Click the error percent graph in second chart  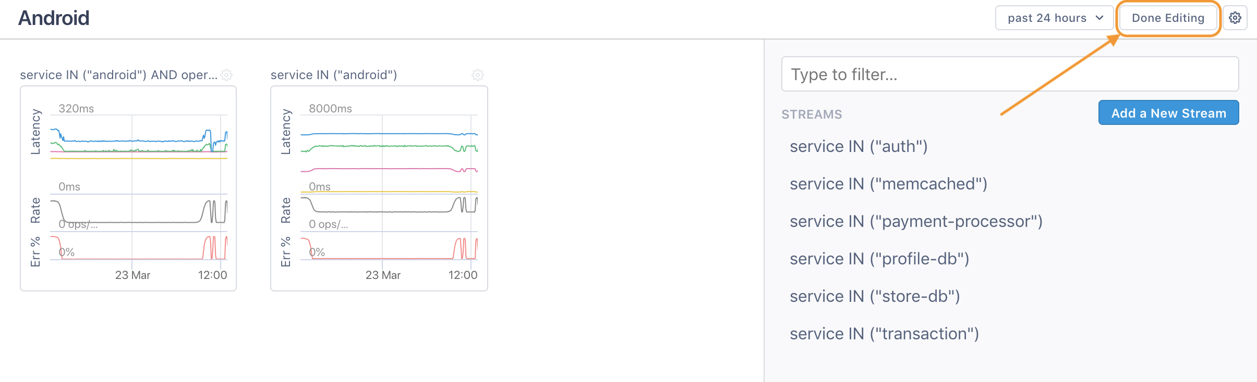pyautogui.click(x=389, y=248)
